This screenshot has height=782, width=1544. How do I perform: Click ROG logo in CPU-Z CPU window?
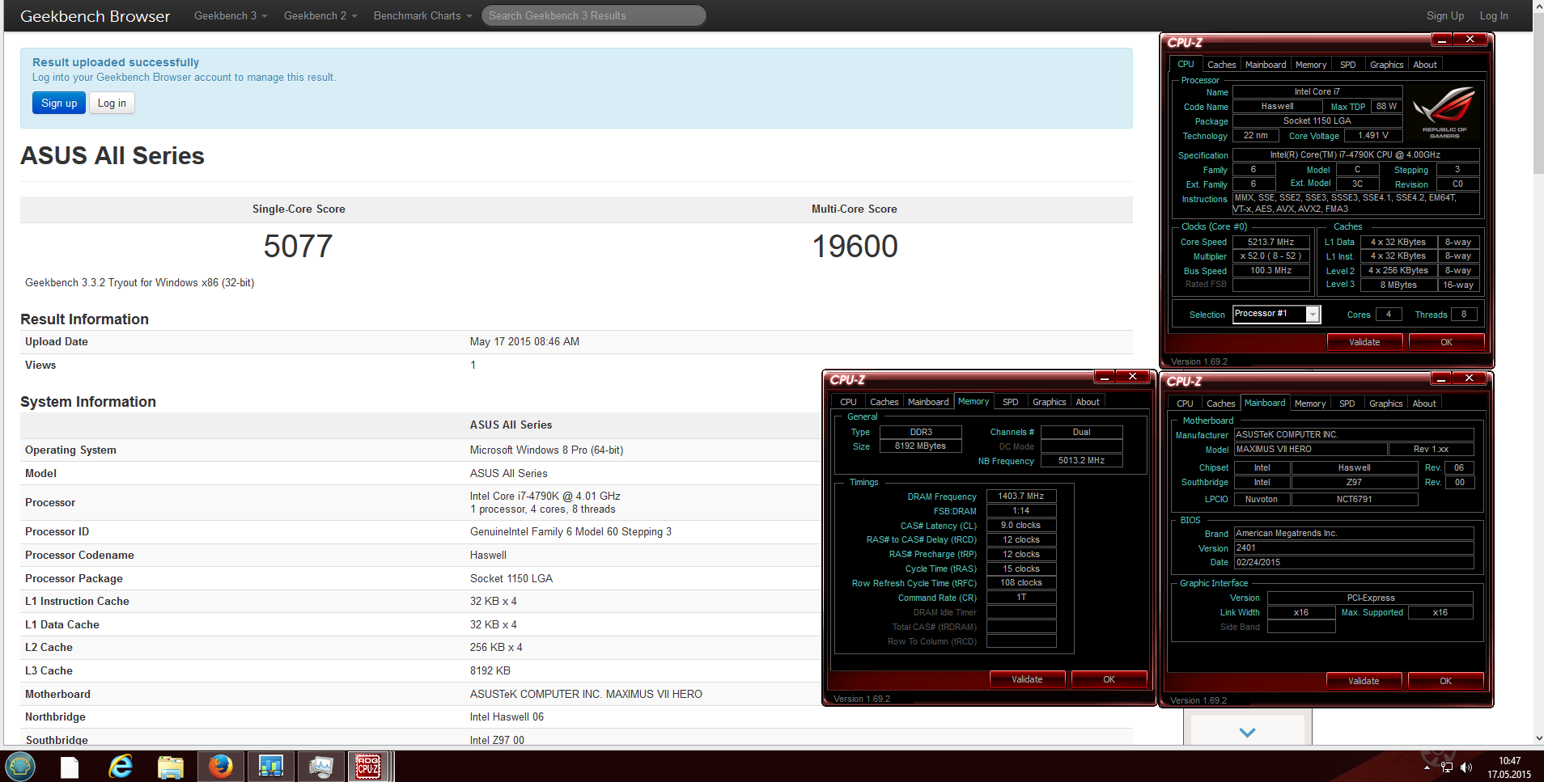pos(1444,112)
